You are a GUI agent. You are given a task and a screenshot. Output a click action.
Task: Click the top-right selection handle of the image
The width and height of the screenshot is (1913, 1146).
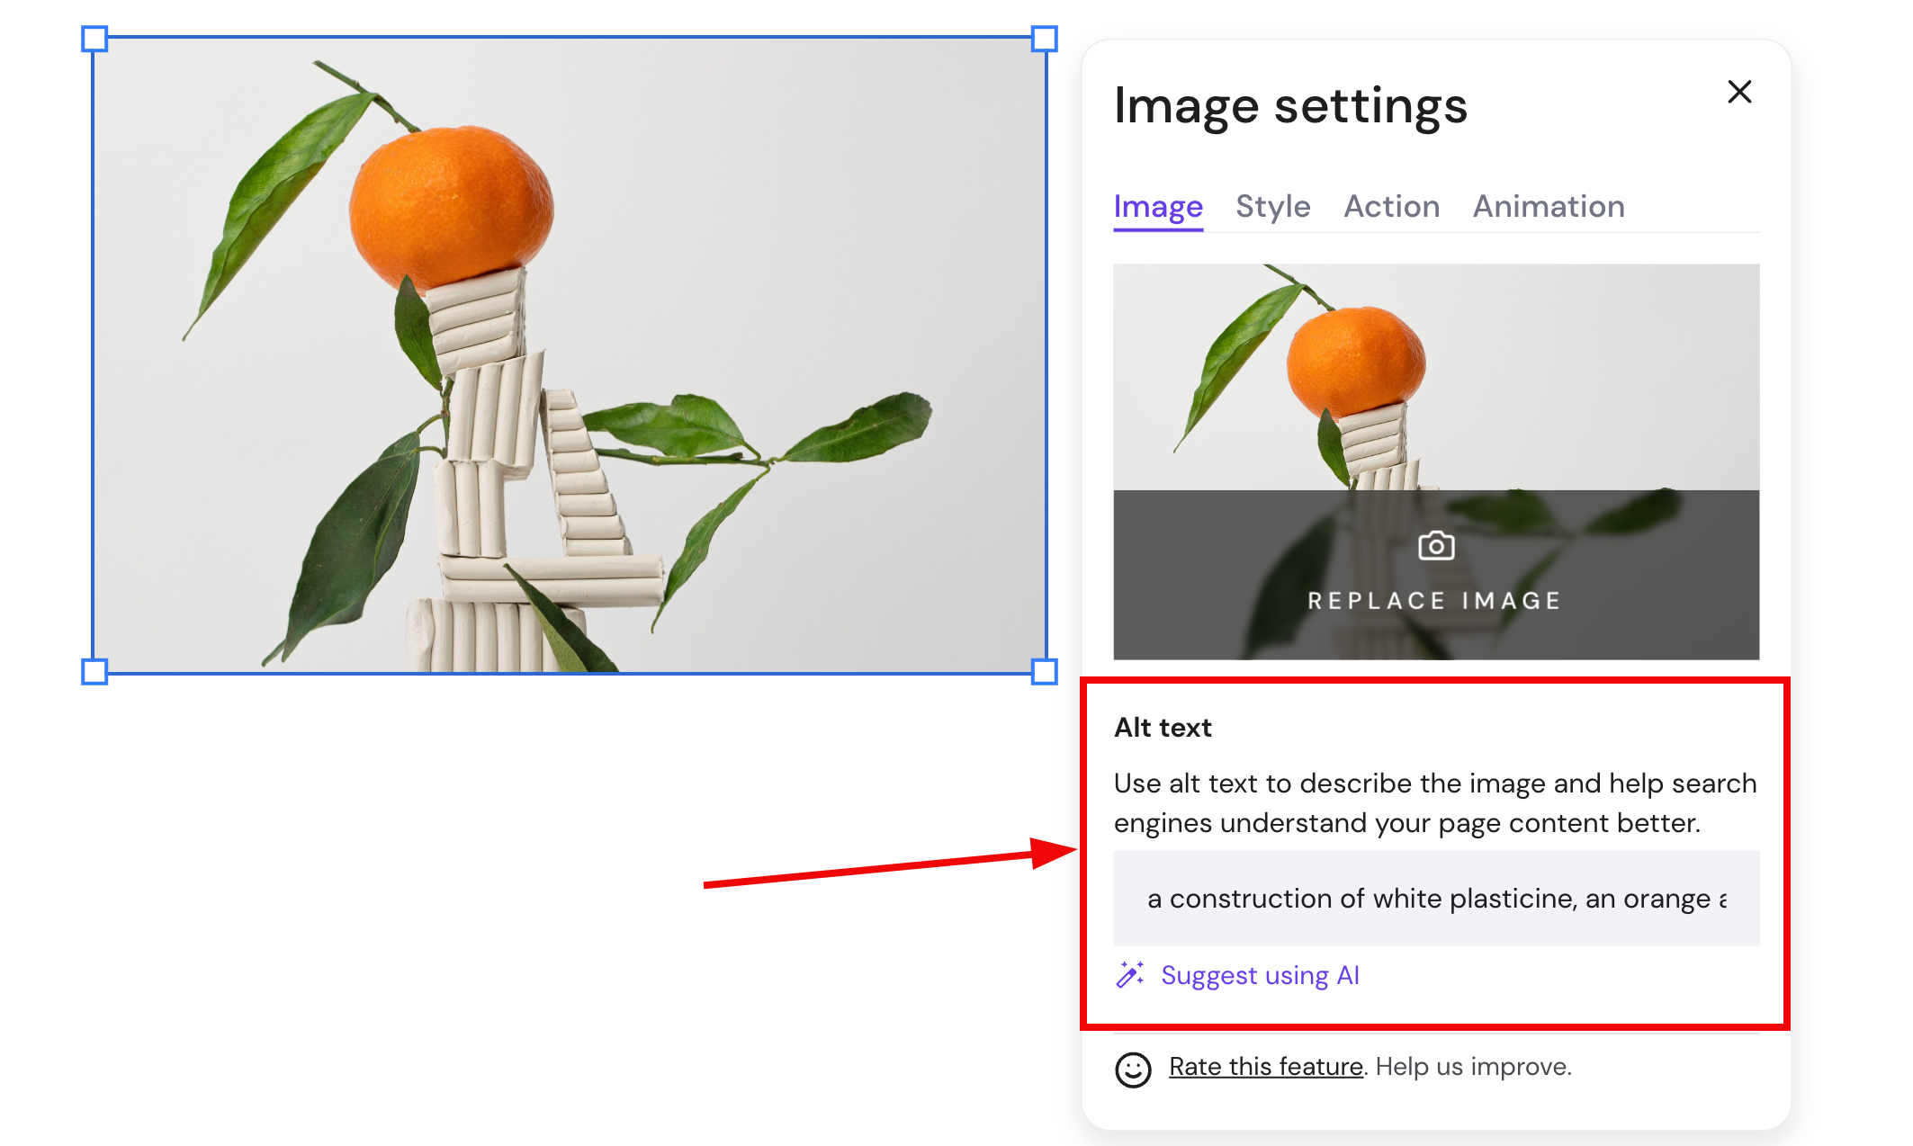[x=1043, y=38]
